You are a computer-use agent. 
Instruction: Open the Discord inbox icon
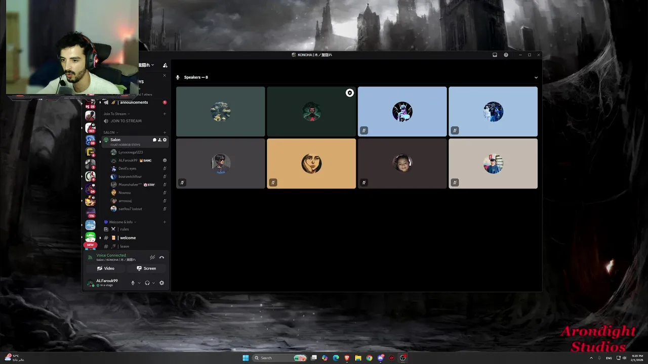pos(495,55)
